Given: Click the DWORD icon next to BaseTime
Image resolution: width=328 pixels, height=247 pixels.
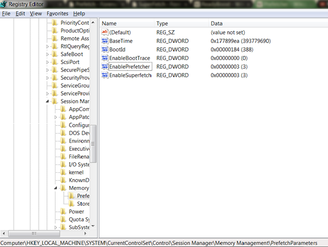Looking at the screenshot, I should coord(105,41).
